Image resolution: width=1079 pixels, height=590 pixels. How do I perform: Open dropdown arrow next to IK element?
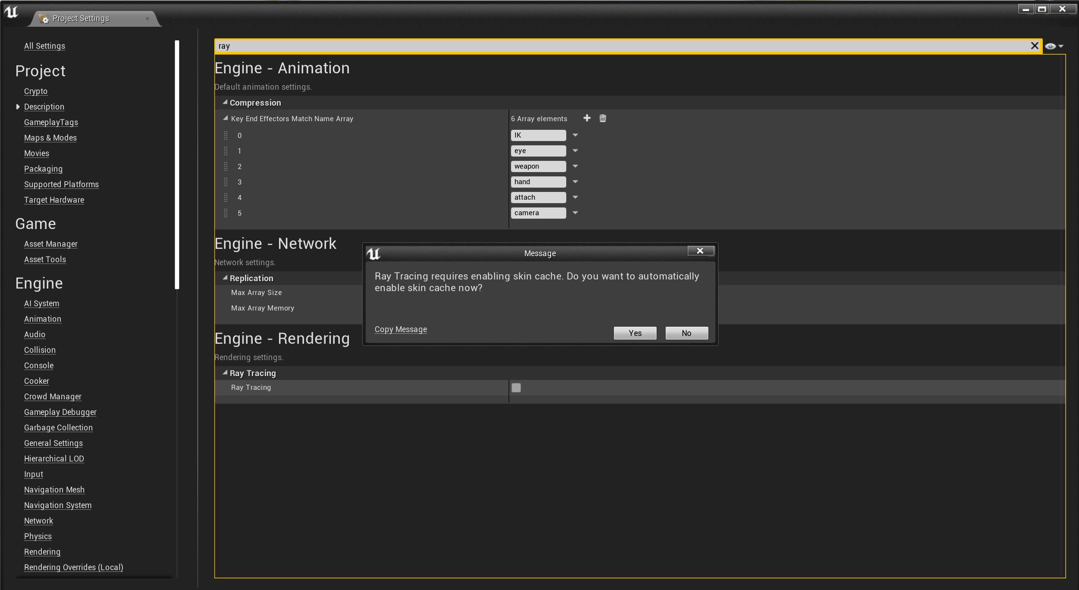click(575, 135)
